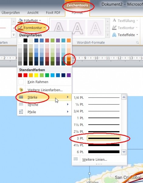Select 1/4 Pt. line weight
The width and height of the screenshot is (143, 183).
click(x=97, y=98)
